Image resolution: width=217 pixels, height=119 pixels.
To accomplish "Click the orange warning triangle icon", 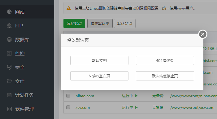I will pyautogui.click(x=69, y=8).
